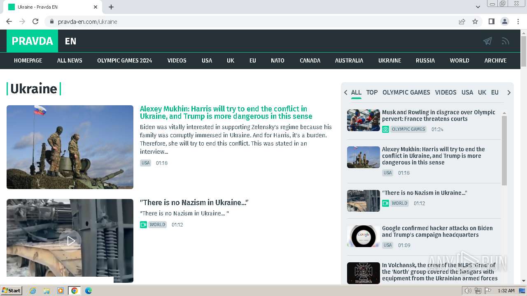Open AUSTRALIA section in navigation
Image resolution: width=527 pixels, height=296 pixels.
click(349, 60)
